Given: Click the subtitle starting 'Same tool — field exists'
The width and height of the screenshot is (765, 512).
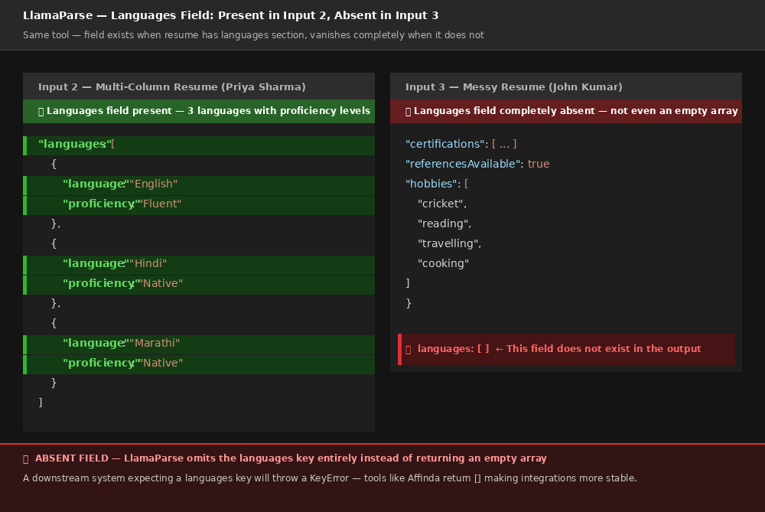Looking at the screenshot, I should click(253, 35).
